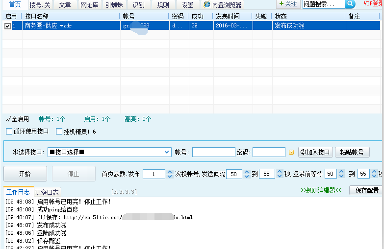384x249 pixels.
Task: Click the blue search magnifier icon
Action: point(350,4)
